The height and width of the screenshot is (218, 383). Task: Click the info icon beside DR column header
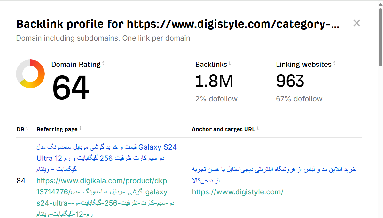pos(27,128)
